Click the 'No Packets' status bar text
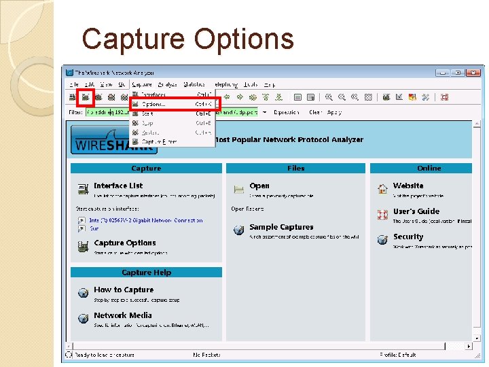The width and height of the screenshot is (489, 367). (x=206, y=355)
